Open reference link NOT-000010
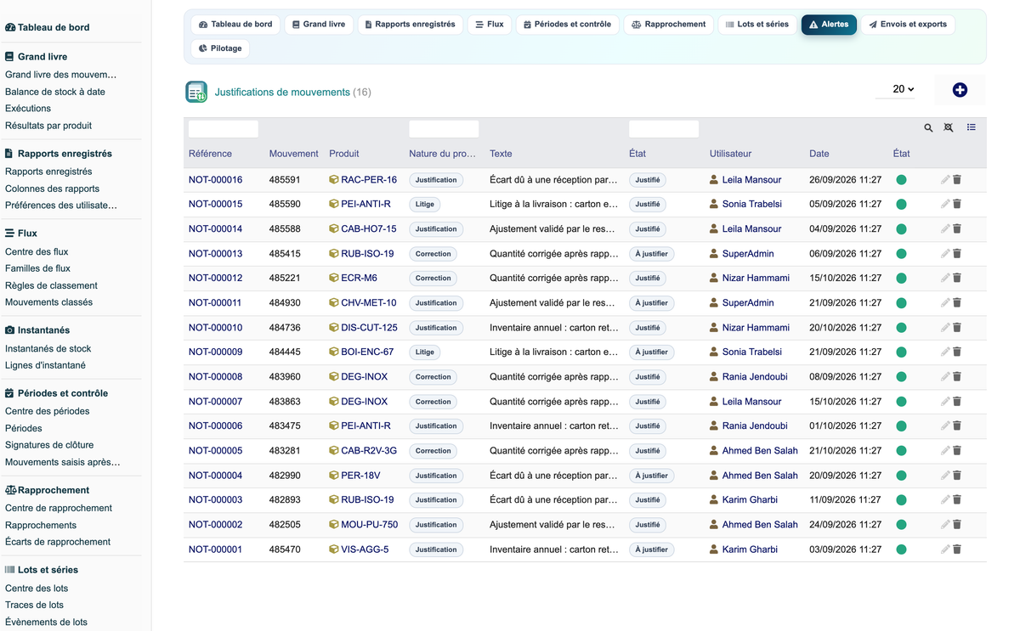Viewport: 1020px width, 631px height. point(216,328)
